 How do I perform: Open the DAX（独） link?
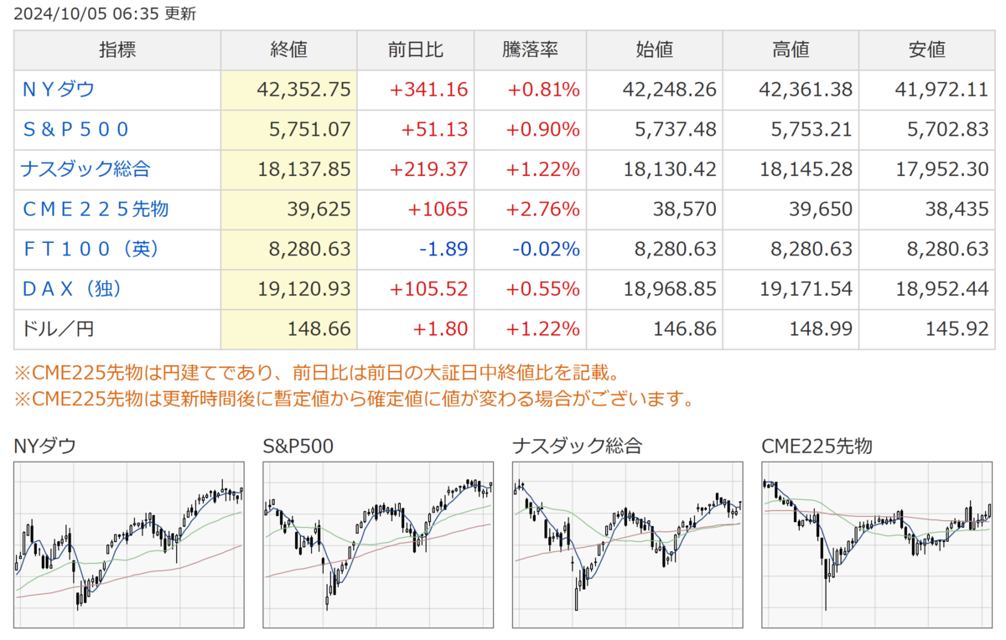(72, 289)
